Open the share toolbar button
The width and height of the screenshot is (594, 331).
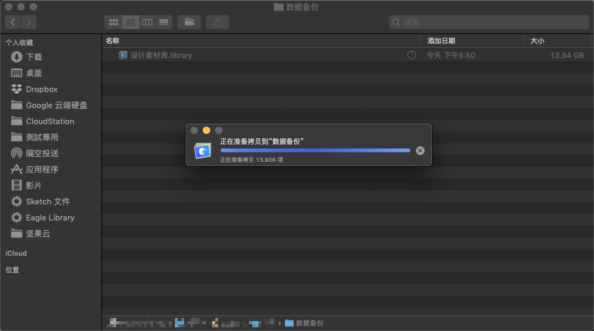pyautogui.click(x=218, y=22)
